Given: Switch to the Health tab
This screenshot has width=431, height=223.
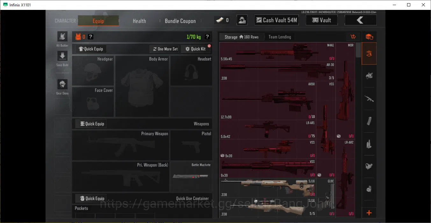Looking at the screenshot, I should pyautogui.click(x=139, y=21).
